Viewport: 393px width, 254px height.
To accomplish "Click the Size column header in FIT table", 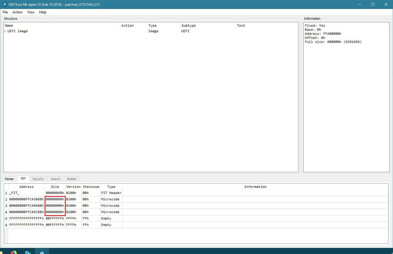I will coord(55,187).
